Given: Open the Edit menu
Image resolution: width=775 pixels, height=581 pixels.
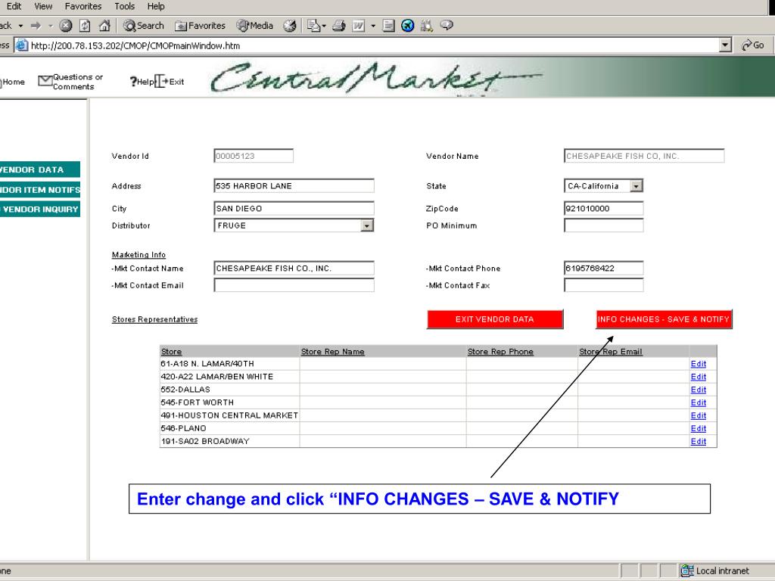Looking at the screenshot, I should (14, 6).
